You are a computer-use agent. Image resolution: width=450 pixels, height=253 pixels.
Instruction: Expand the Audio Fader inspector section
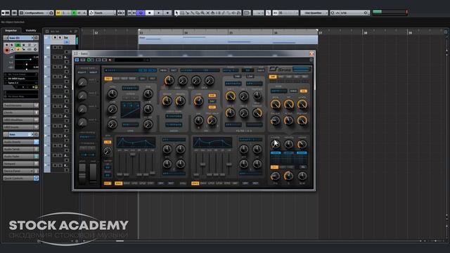21,156
